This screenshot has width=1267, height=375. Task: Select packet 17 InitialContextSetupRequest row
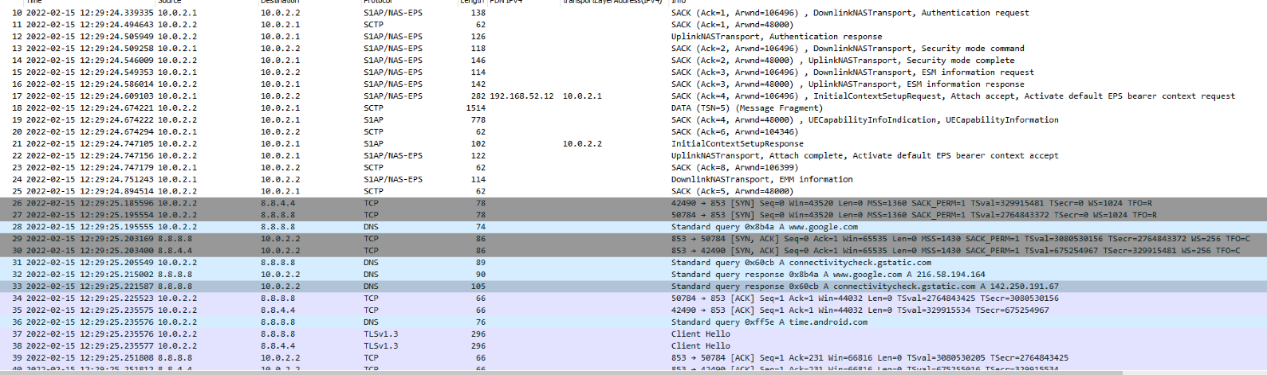point(633,96)
